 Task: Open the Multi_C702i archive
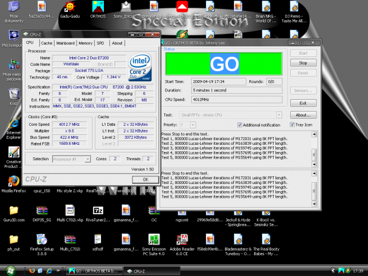click(x=69, y=243)
